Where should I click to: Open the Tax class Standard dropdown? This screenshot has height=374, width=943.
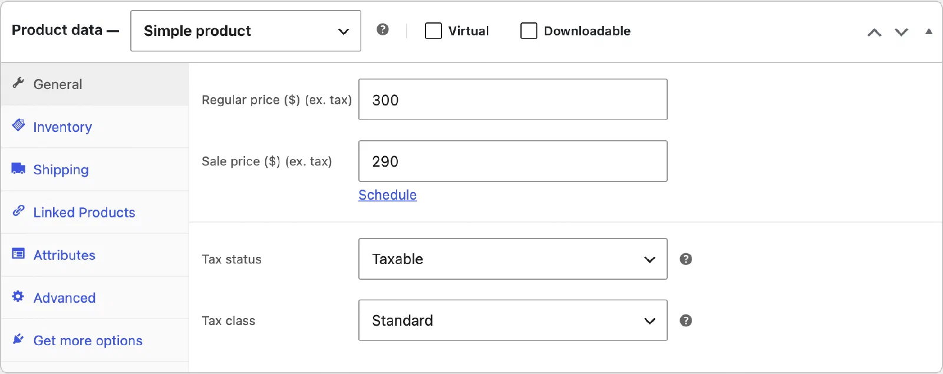click(513, 320)
